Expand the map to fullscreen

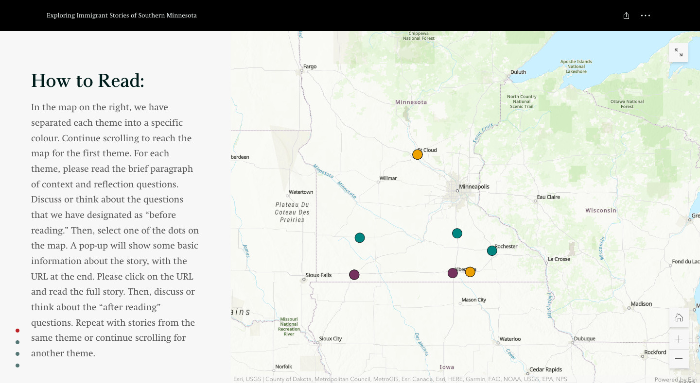point(679,52)
